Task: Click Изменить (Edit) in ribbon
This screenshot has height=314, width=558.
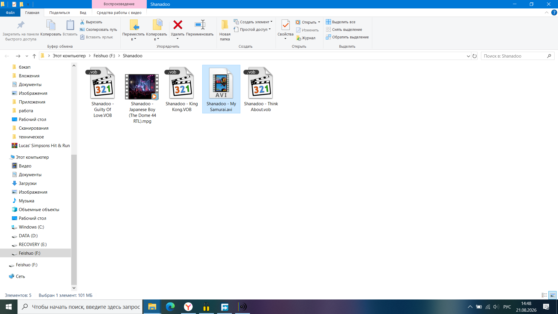Action: click(x=307, y=30)
